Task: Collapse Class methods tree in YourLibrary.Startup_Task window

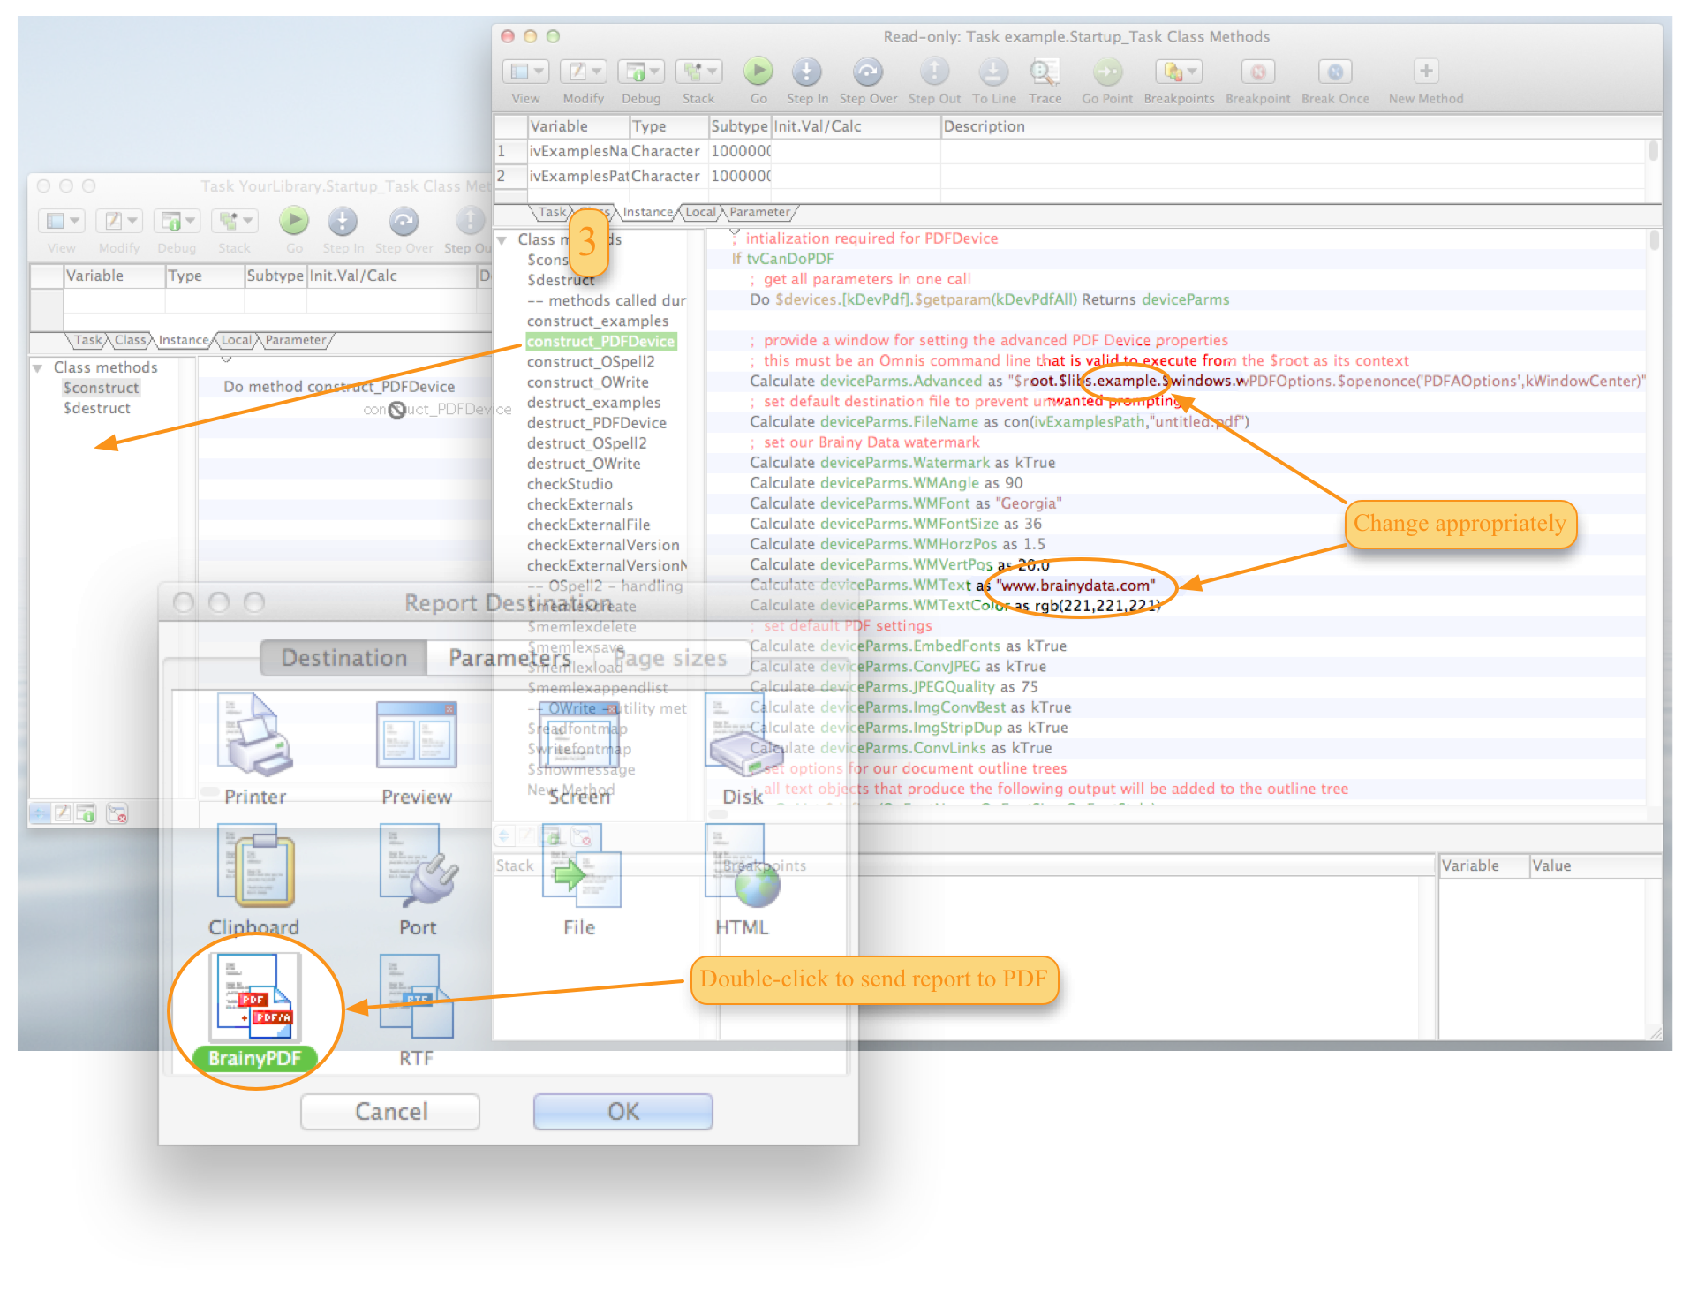Action: point(38,368)
